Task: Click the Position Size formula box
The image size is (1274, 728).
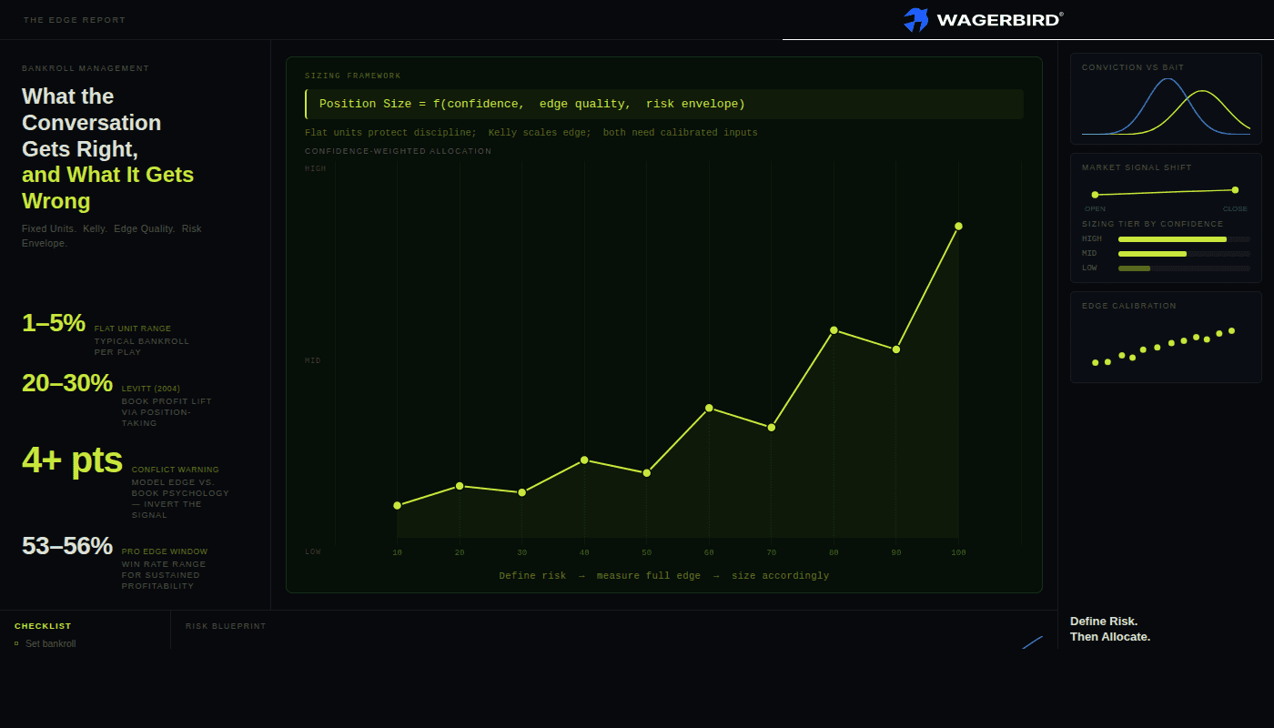Action: (x=664, y=104)
